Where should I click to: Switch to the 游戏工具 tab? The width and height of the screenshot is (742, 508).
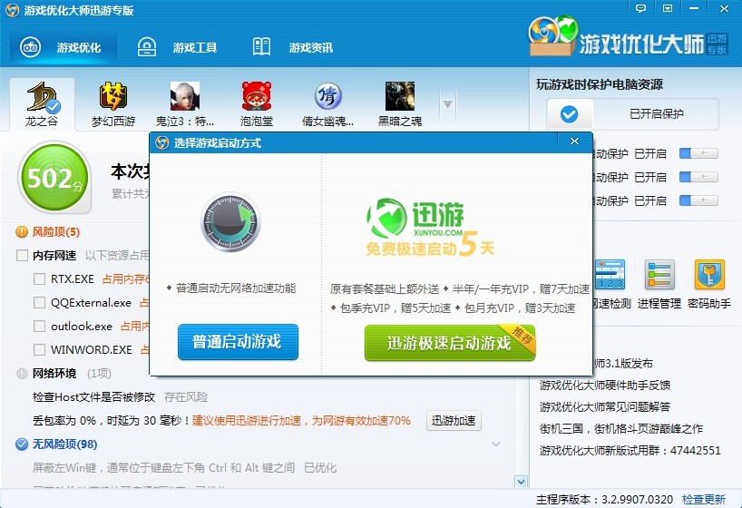(x=178, y=47)
